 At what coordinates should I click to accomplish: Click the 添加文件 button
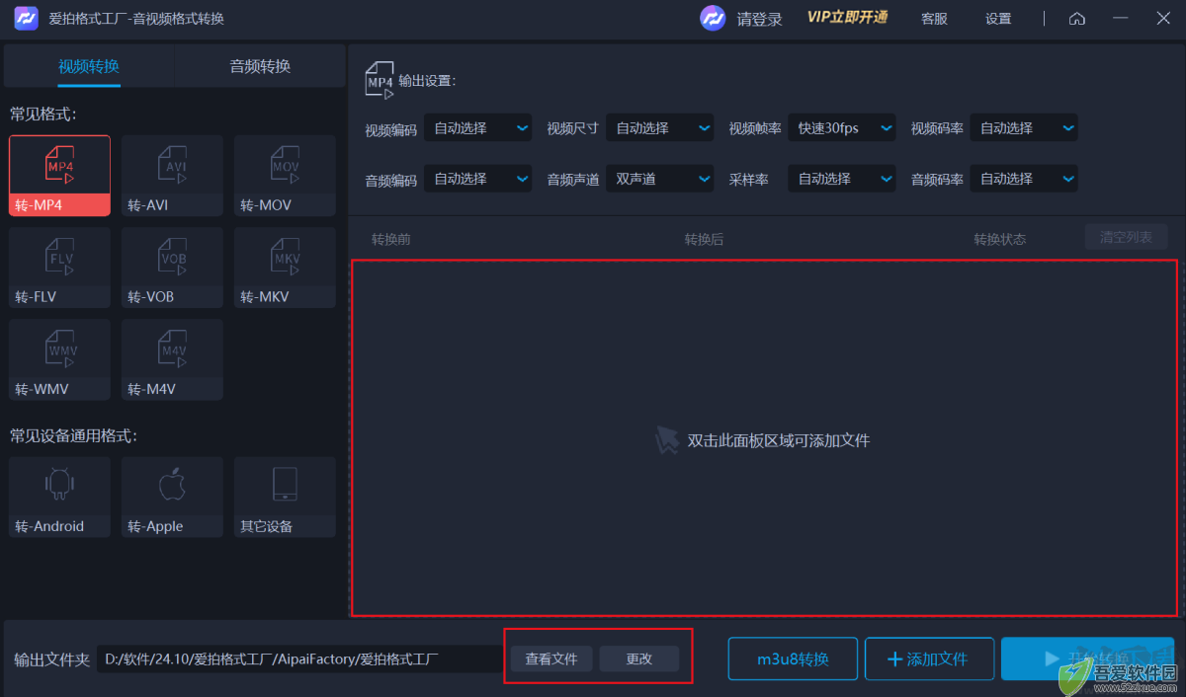(929, 658)
